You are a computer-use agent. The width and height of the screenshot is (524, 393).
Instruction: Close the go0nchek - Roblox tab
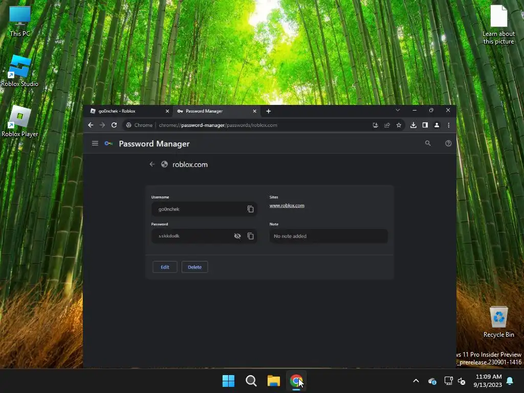click(x=167, y=111)
